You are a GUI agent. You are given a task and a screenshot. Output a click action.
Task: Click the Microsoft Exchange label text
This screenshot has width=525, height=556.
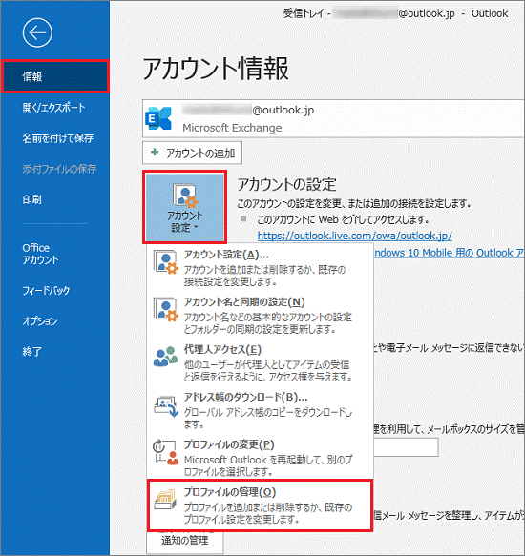click(232, 128)
